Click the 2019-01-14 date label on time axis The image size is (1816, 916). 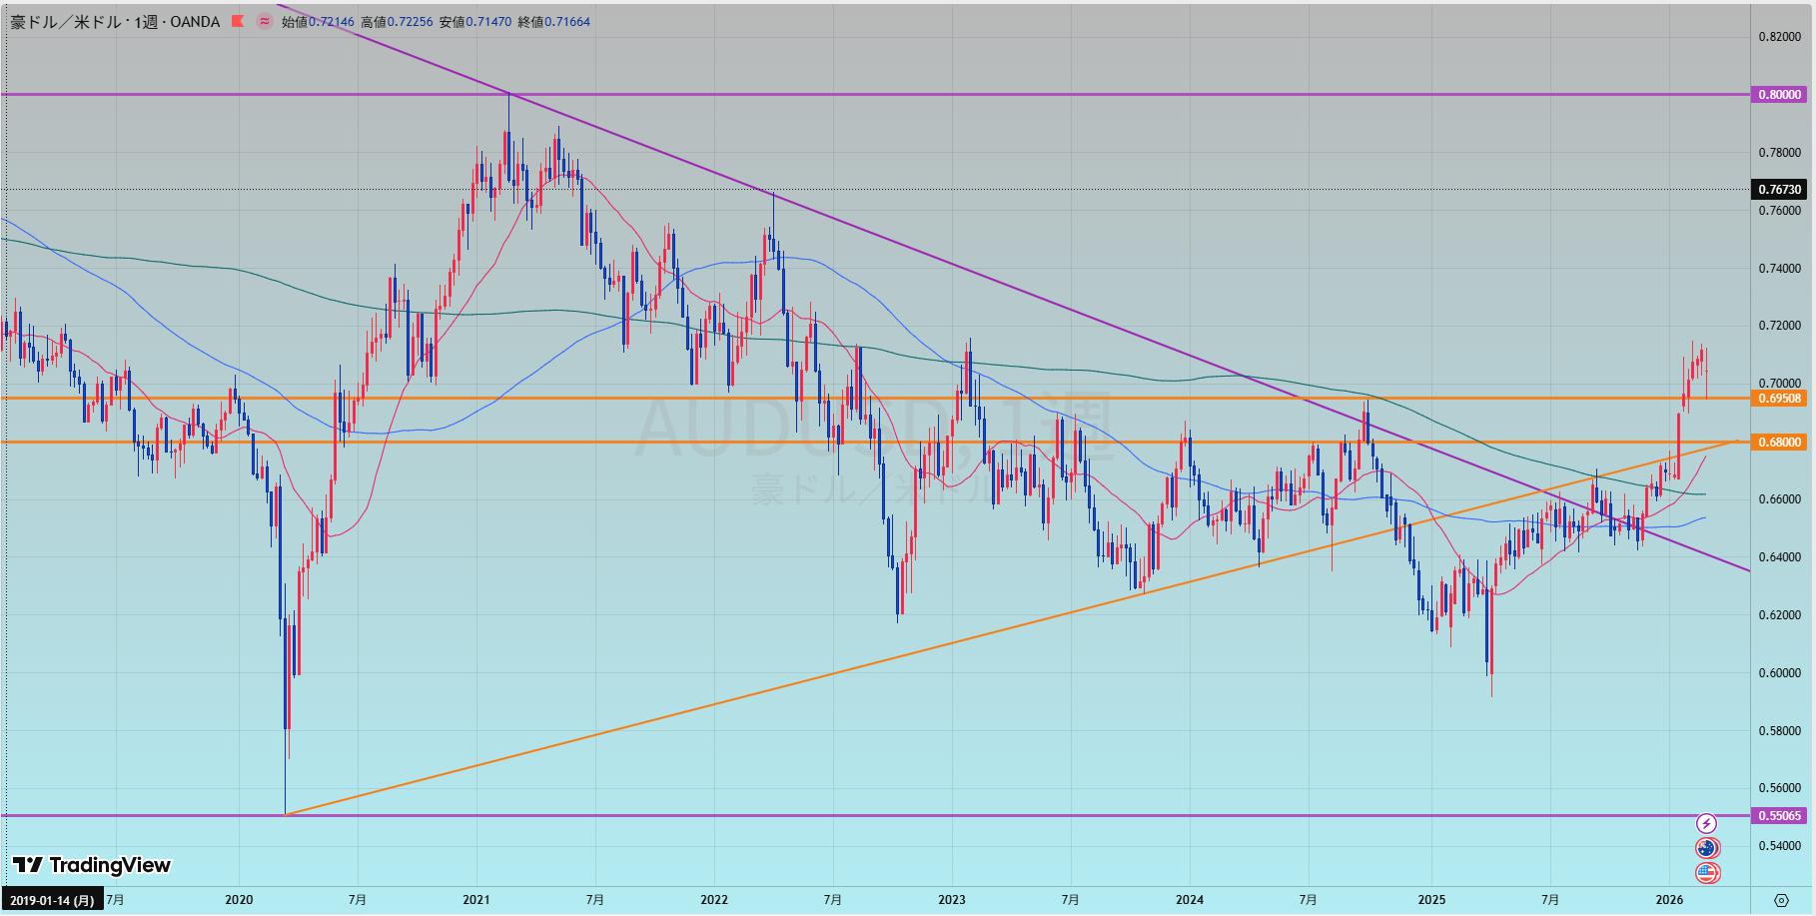click(x=52, y=900)
